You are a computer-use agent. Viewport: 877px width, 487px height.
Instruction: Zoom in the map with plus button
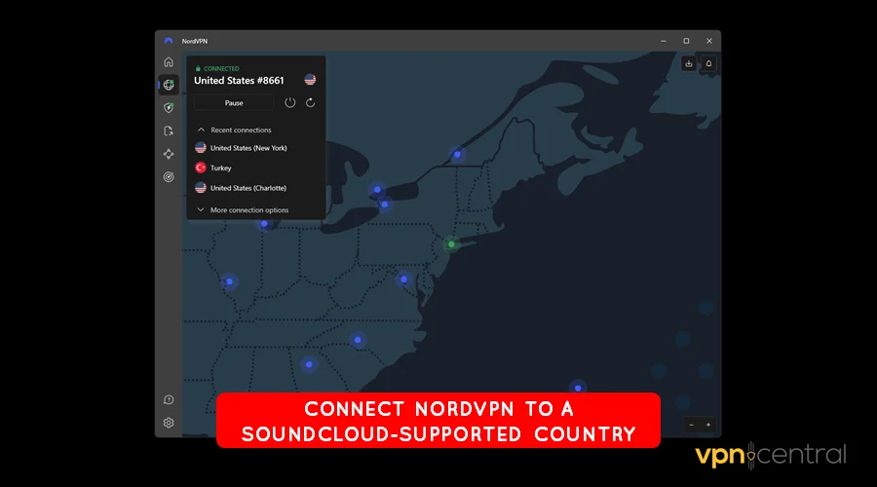point(708,425)
